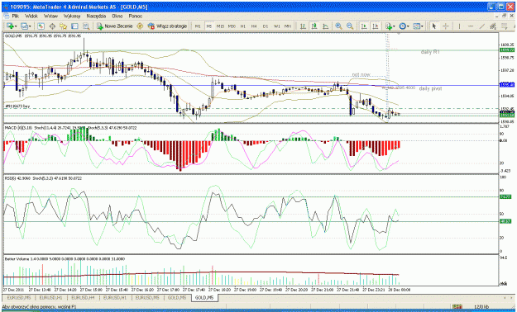Click the Nowe Zlecenie button

114,26
